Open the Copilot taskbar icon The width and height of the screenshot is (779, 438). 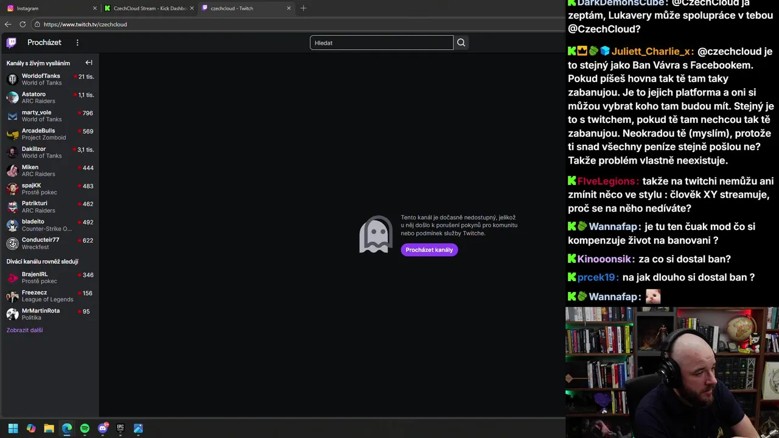(x=31, y=428)
